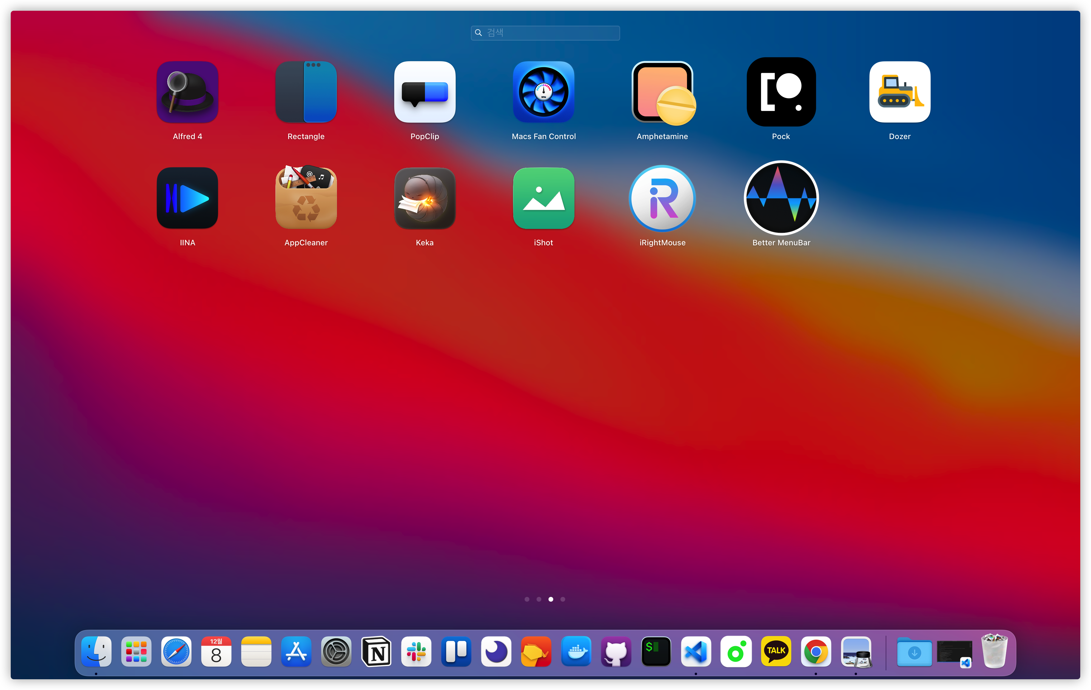Open Macs Fan Control

pyautogui.click(x=543, y=92)
